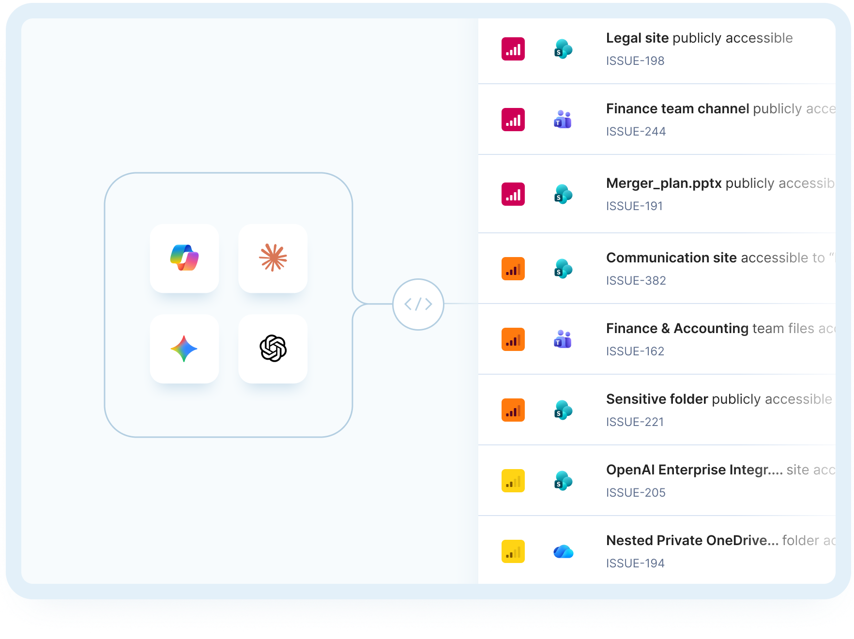Image resolution: width=854 pixels, height=639 pixels.
Task: Click the Teams icon beside Finance team channel
Action: pyautogui.click(x=563, y=120)
